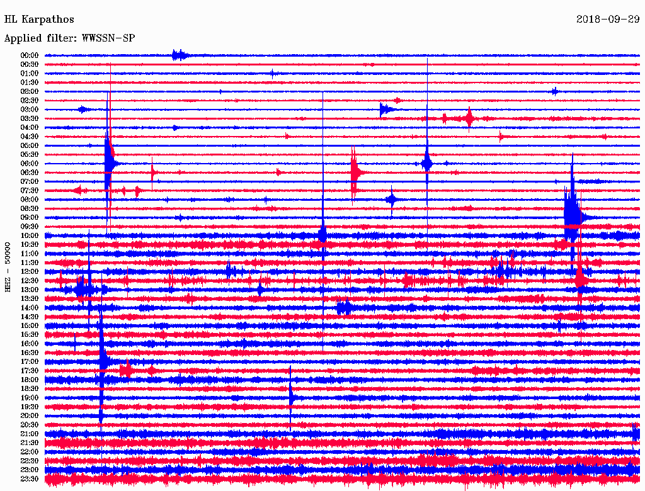645x491 pixels.
Task: Click the 'HL Karpathos' station title
Action: (39, 20)
